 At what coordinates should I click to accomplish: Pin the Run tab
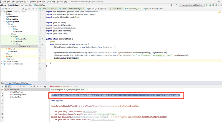(2, 118)
